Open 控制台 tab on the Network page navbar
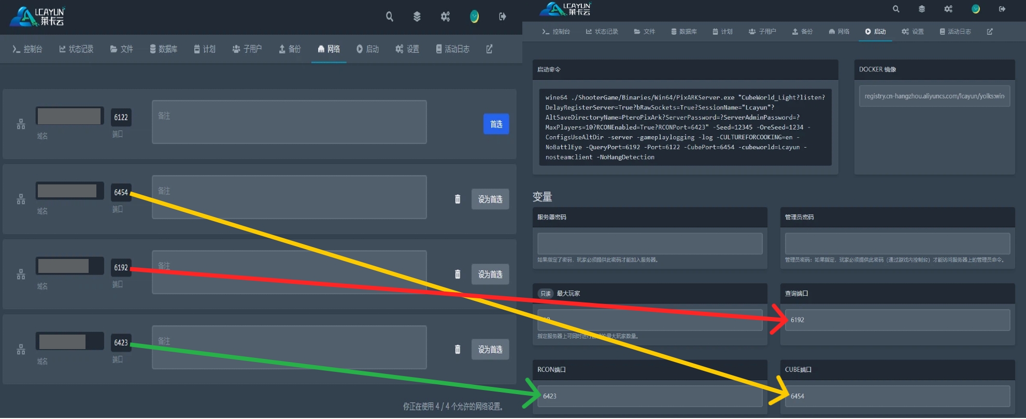The width and height of the screenshot is (1026, 419). 27,49
